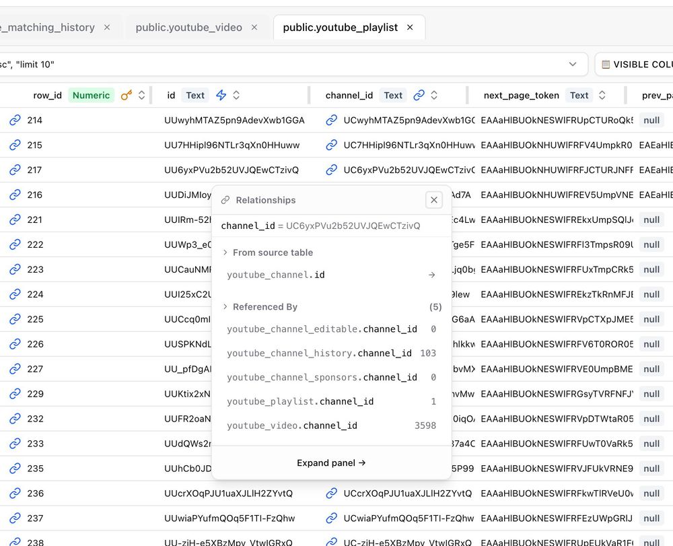Click Expand panel link
The height and width of the screenshot is (546, 673).
(x=331, y=463)
